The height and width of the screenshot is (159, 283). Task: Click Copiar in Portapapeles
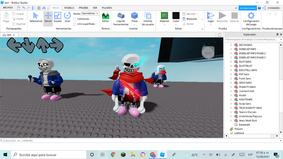(x=18, y=14)
